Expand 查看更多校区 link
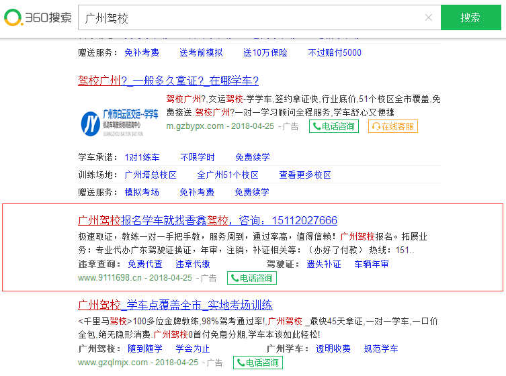This screenshot has width=506, height=376. [305, 175]
